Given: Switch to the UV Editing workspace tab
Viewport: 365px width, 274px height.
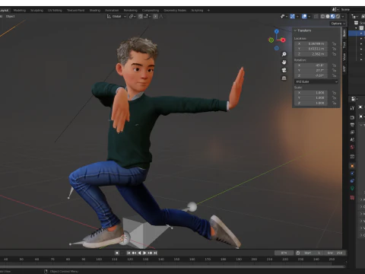Looking at the screenshot, I should [x=55, y=11].
